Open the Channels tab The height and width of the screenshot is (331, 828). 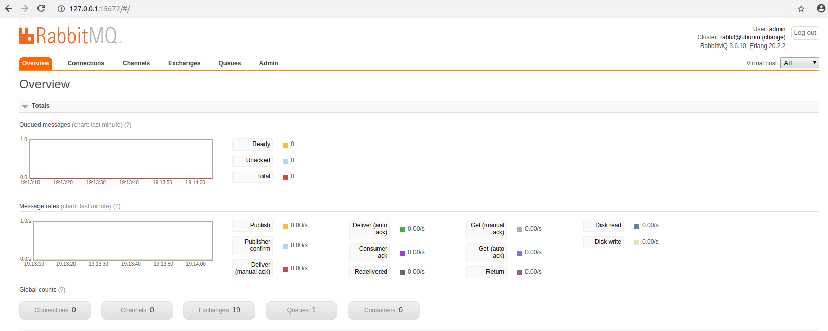click(x=136, y=63)
